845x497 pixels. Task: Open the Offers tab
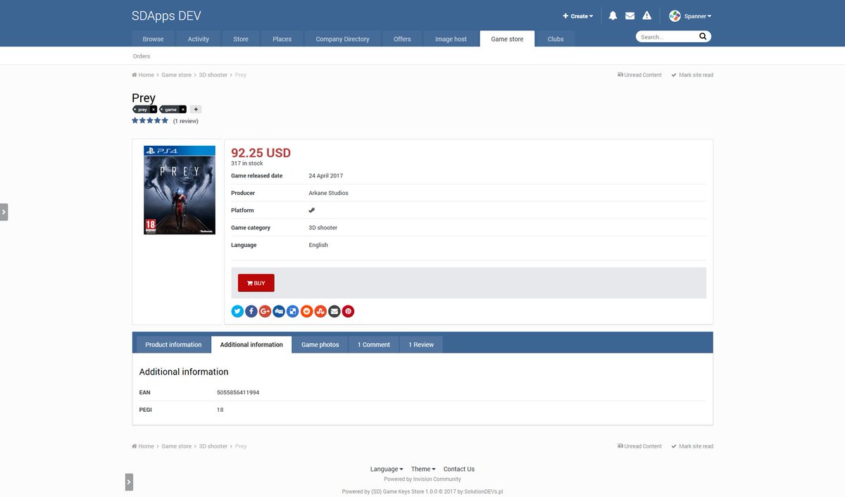click(402, 39)
